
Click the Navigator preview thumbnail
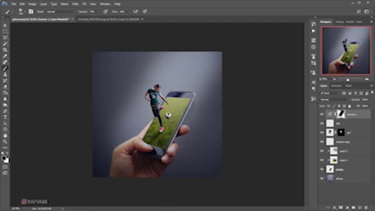pos(346,50)
